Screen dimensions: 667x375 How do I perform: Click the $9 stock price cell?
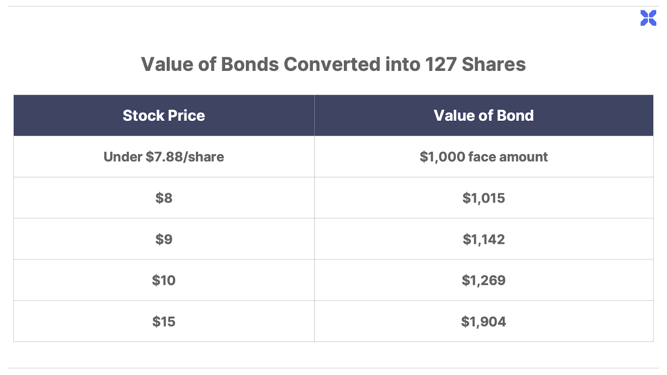(x=164, y=239)
